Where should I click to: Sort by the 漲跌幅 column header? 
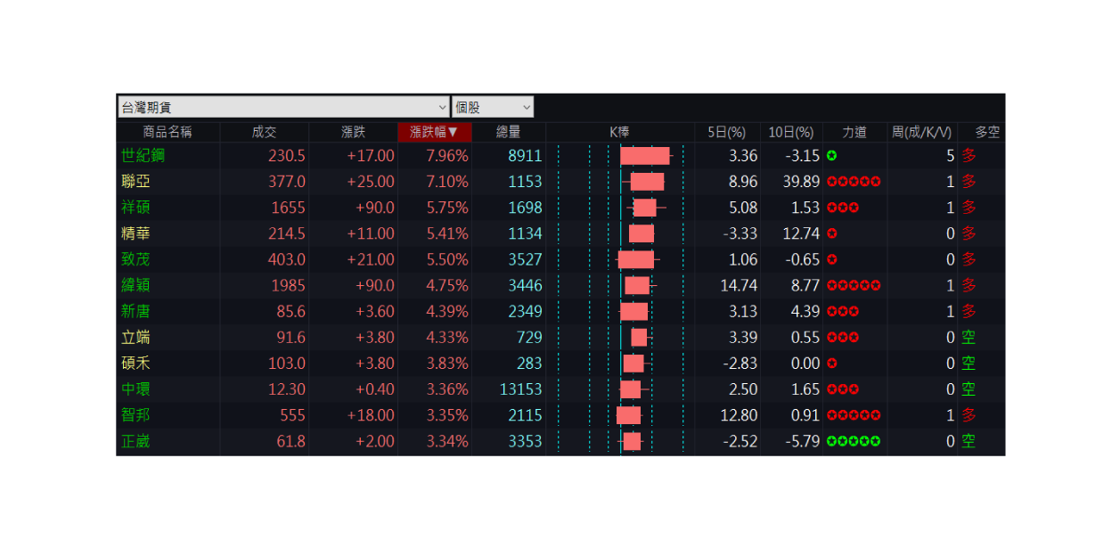[434, 132]
